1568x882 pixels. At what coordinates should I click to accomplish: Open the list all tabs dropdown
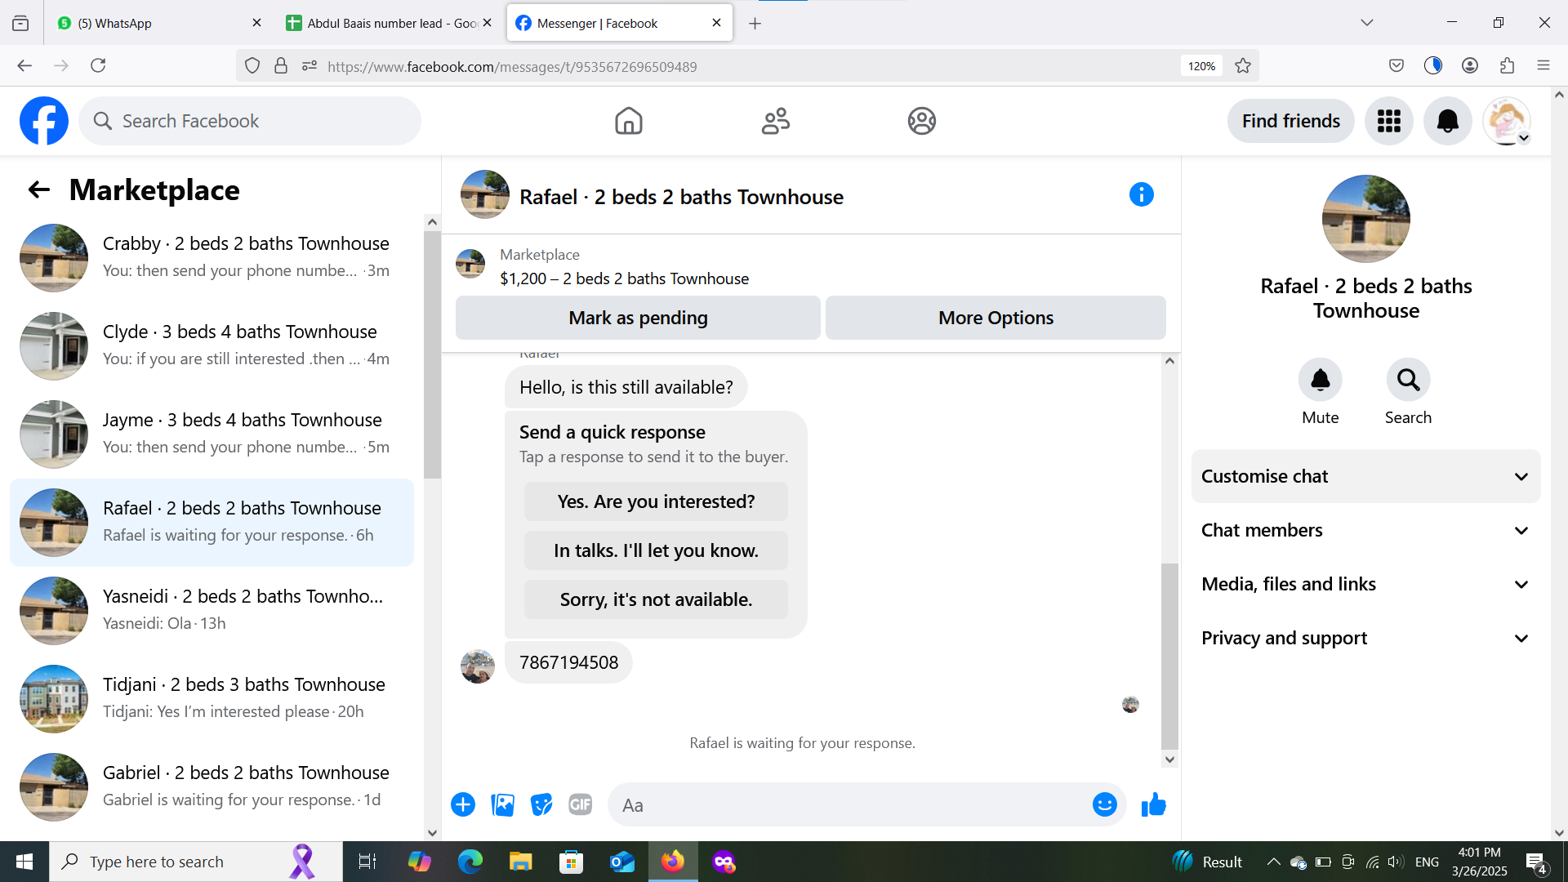click(1367, 23)
